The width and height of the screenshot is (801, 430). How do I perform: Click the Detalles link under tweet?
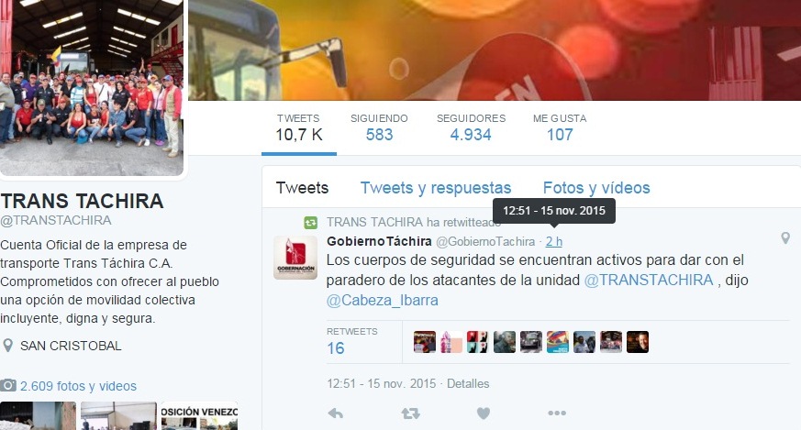pyautogui.click(x=468, y=383)
